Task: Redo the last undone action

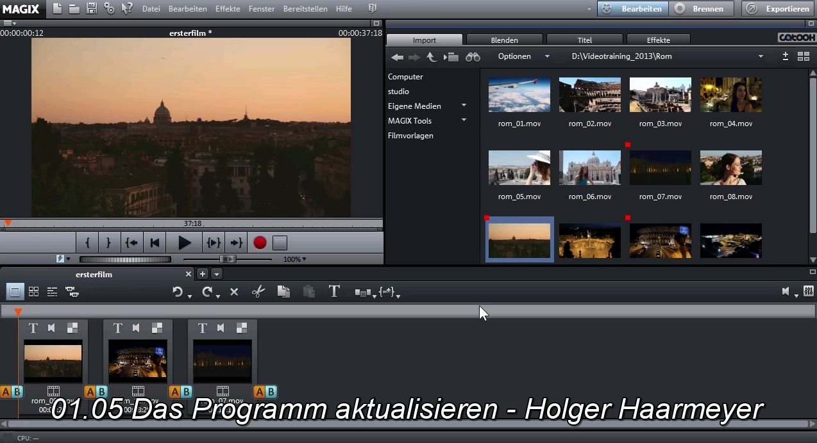Action: tap(206, 292)
